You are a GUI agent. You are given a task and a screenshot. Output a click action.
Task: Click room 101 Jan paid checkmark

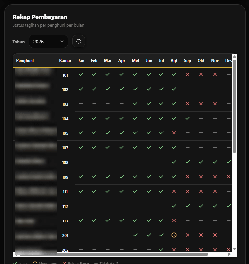[81, 74]
